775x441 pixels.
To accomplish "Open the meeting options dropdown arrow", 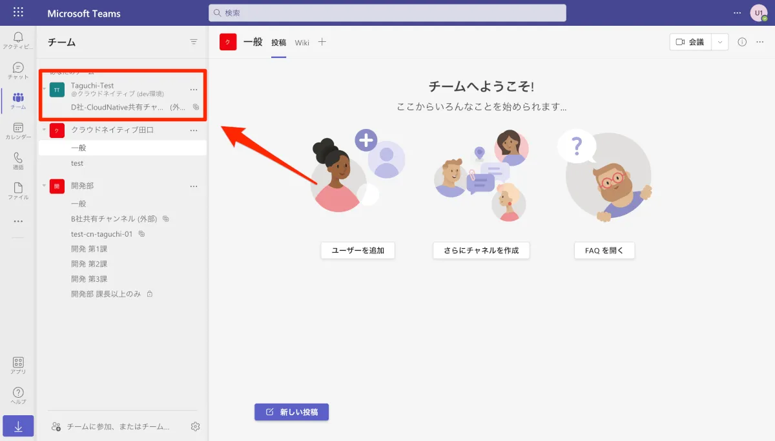I will (720, 42).
